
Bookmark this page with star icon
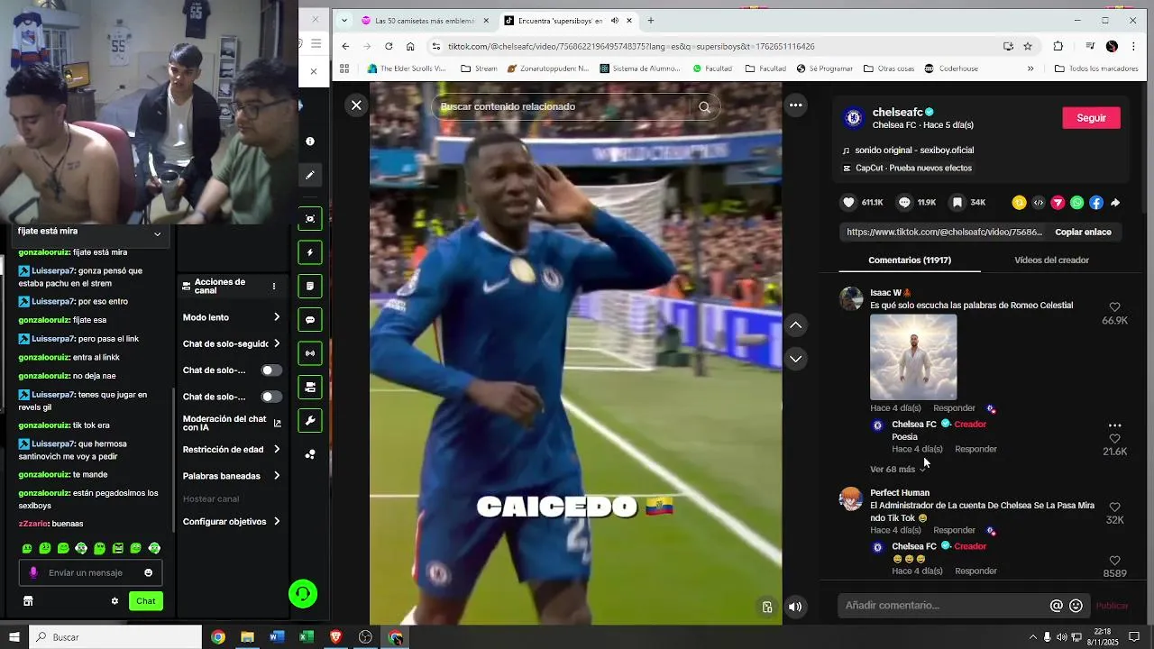(1028, 46)
